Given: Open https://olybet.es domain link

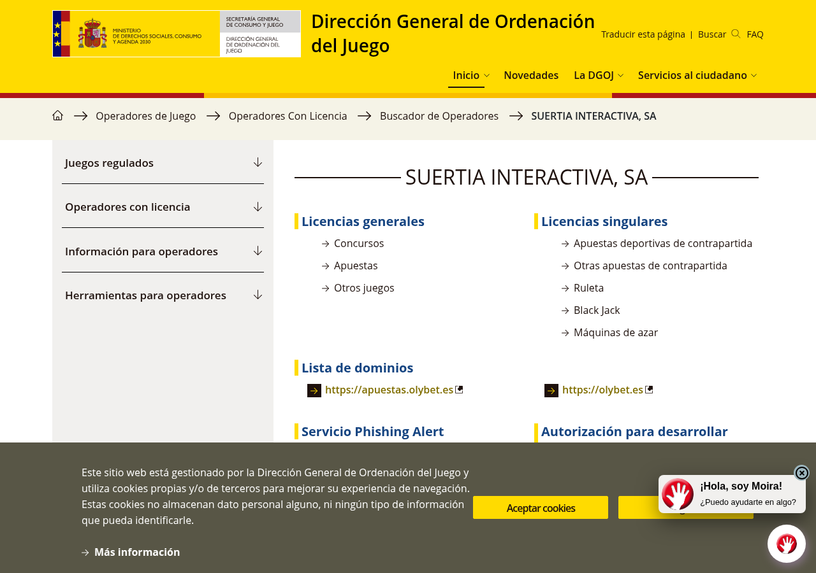Looking at the screenshot, I should click(x=602, y=390).
